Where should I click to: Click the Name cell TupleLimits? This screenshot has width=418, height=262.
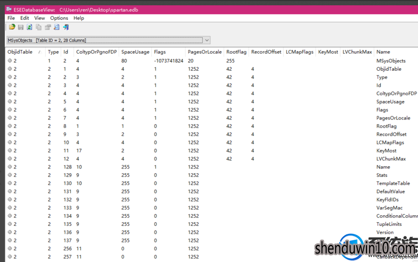(389, 224)
